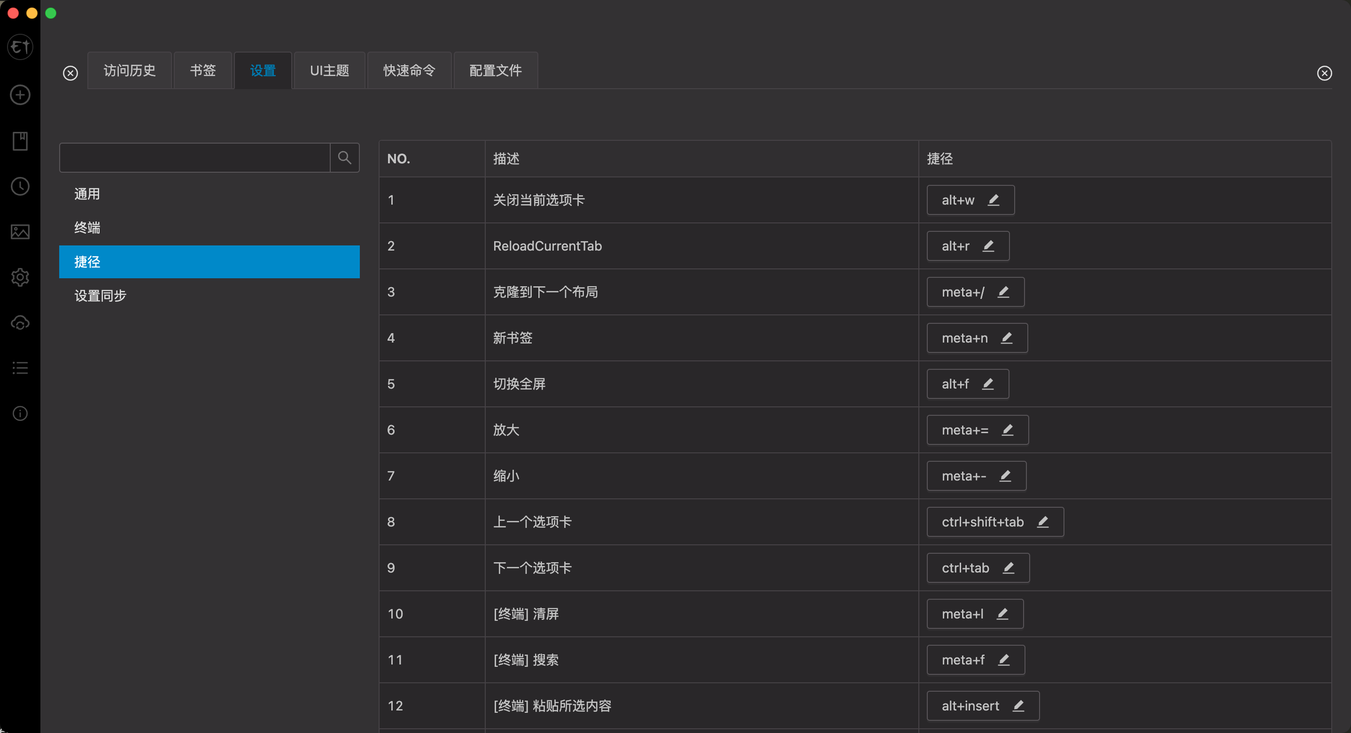Select 通用 in settings list
The height and width of the screenshot is (733, 1351).
pos(87,194)
